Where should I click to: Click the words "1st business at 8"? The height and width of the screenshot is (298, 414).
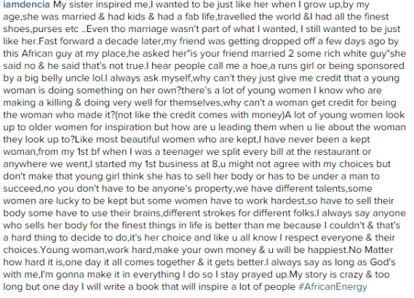[x=182, y=164]
